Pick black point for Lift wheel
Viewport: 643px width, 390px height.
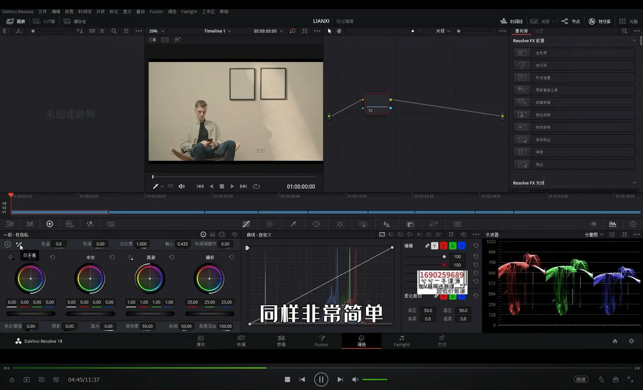(x=11, y=257)
